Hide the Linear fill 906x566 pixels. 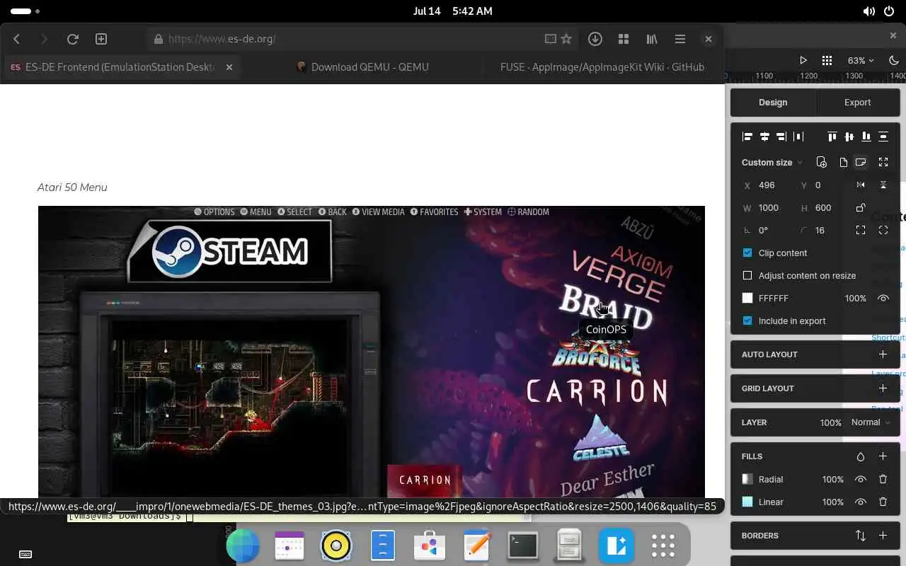[x=861, y=502]
